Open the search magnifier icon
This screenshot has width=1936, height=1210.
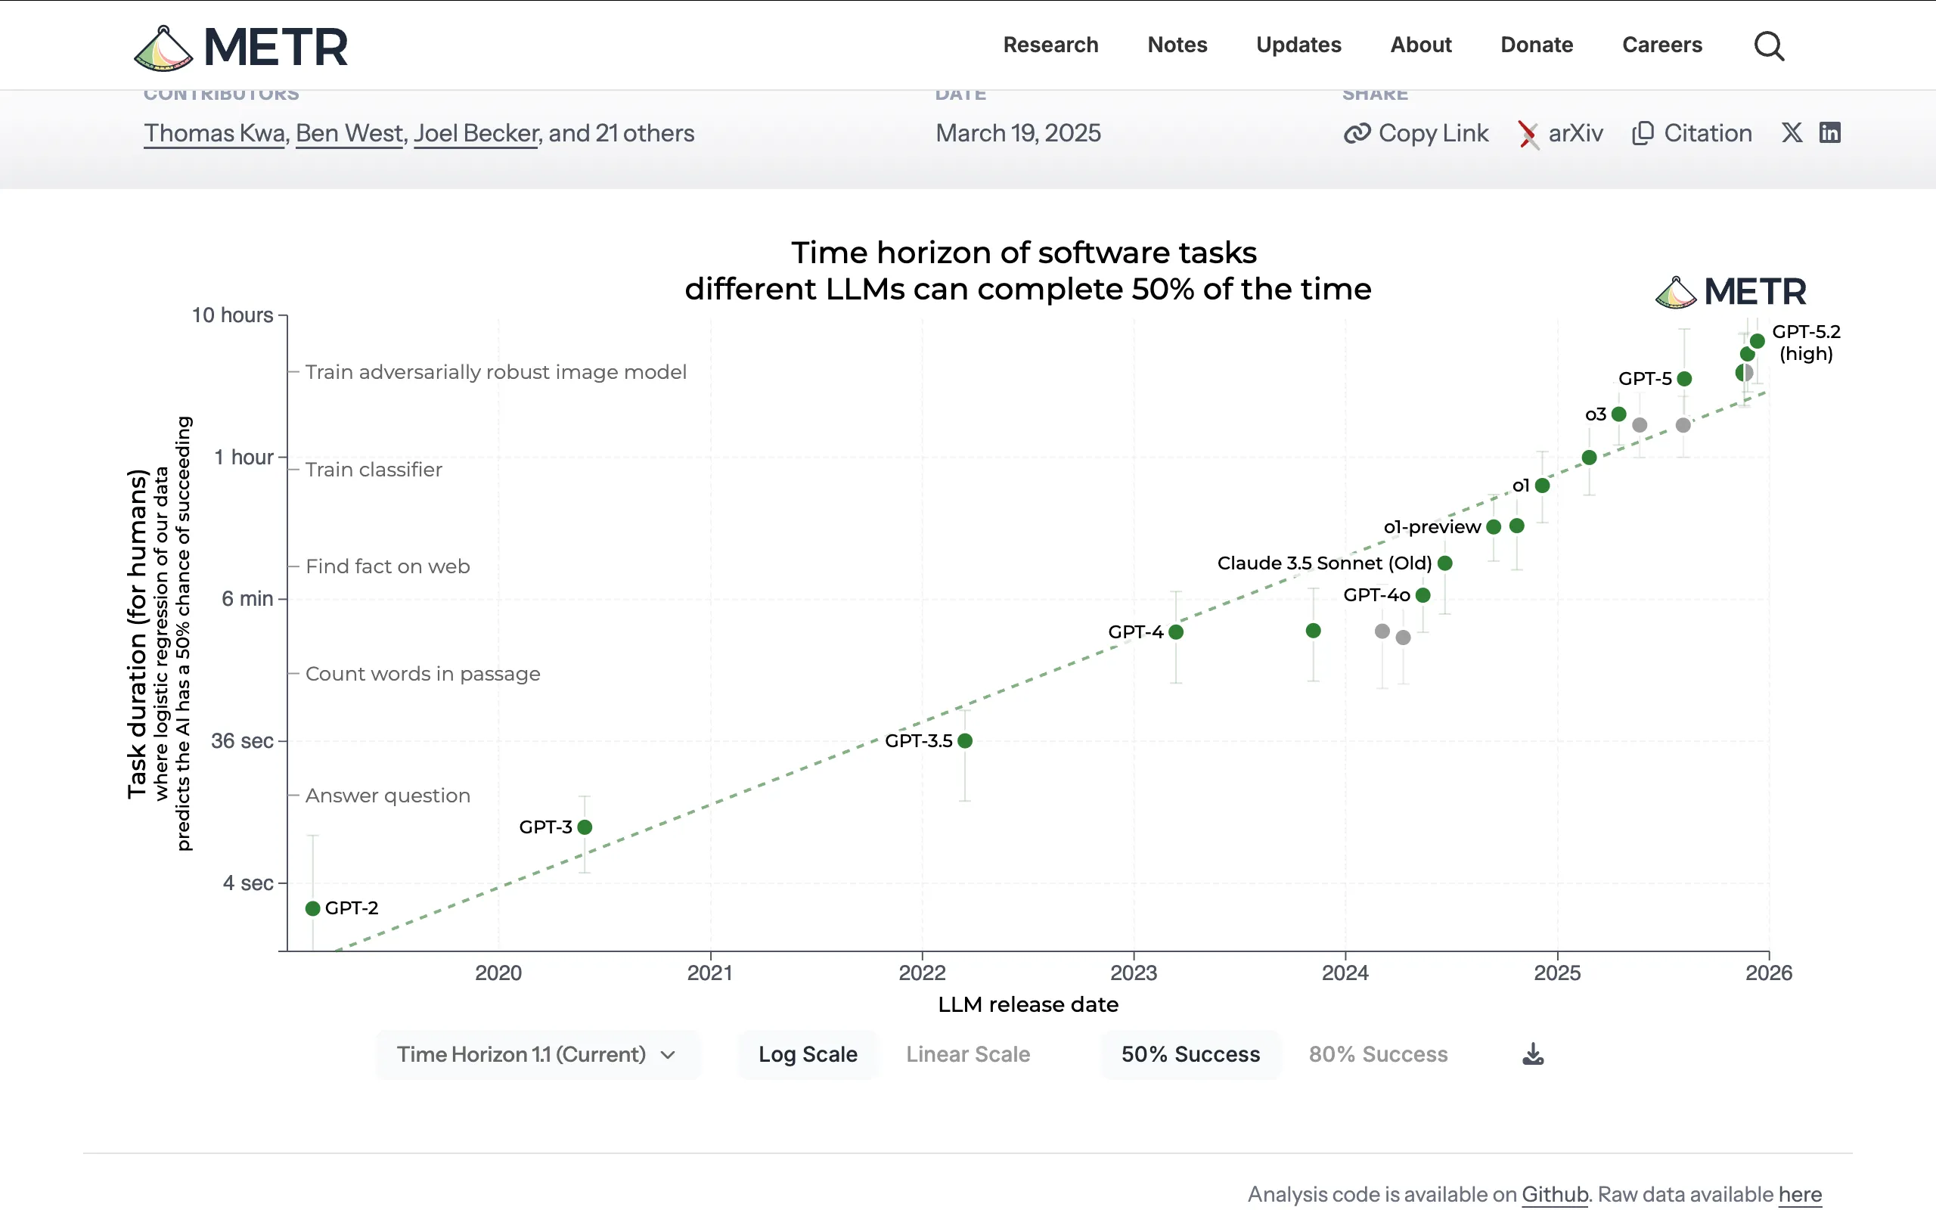1769,45
